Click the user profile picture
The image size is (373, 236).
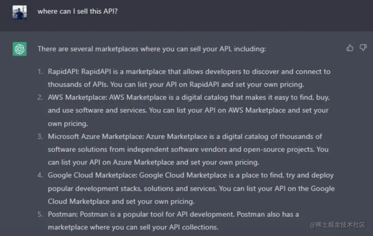[x=19, y=12]
